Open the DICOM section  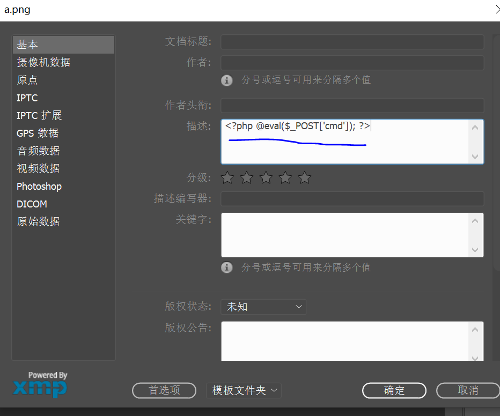(63, 204)
